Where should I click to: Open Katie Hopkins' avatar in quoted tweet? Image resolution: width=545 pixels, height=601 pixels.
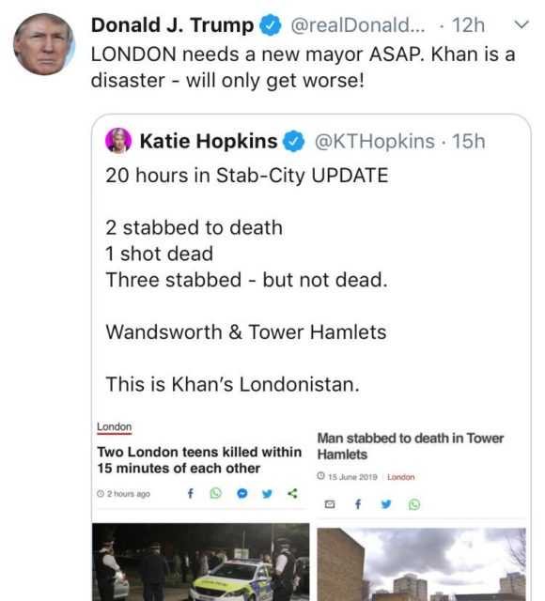(118, 141)
